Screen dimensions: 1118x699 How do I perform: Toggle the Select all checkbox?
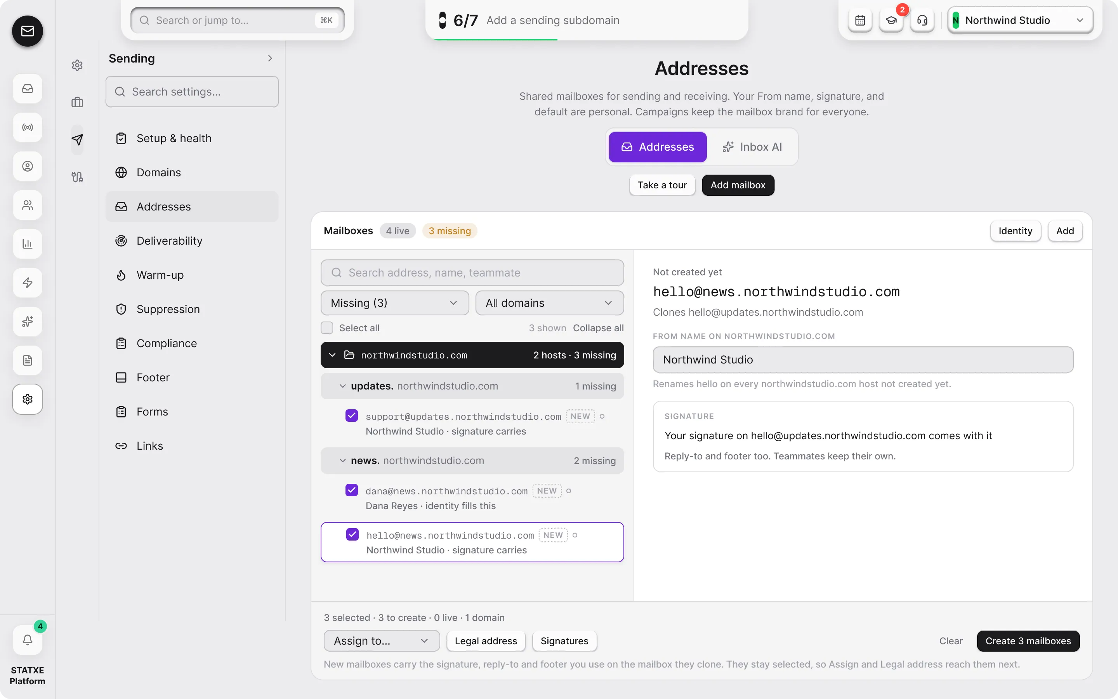tap(326, 328)
